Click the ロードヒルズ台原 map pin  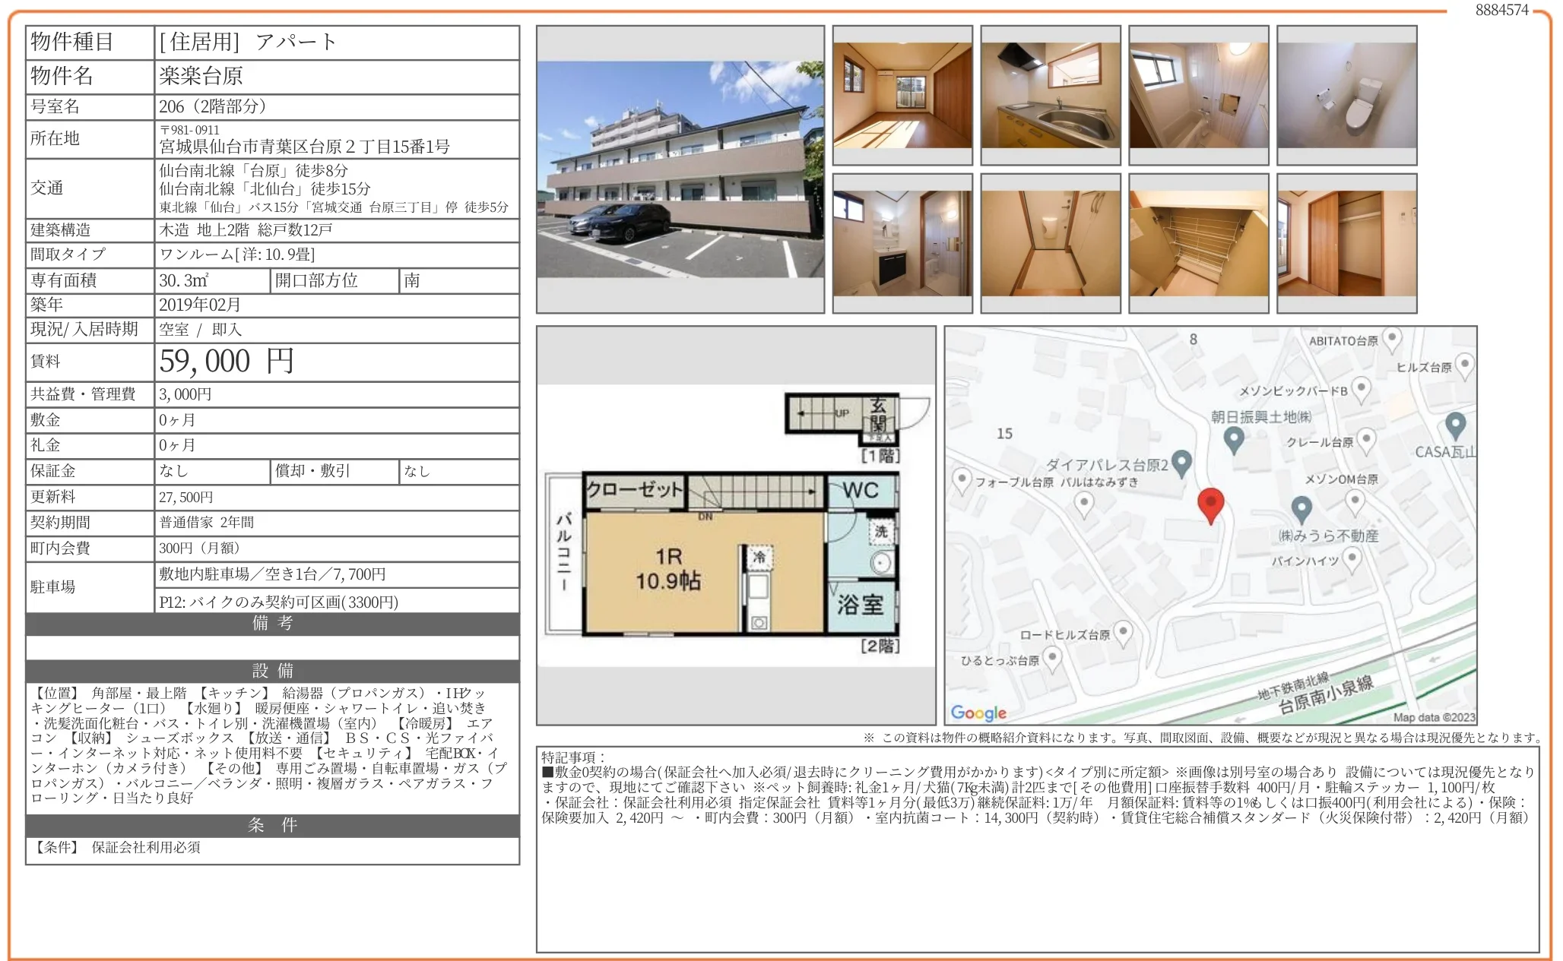(x=1123, y=631)
